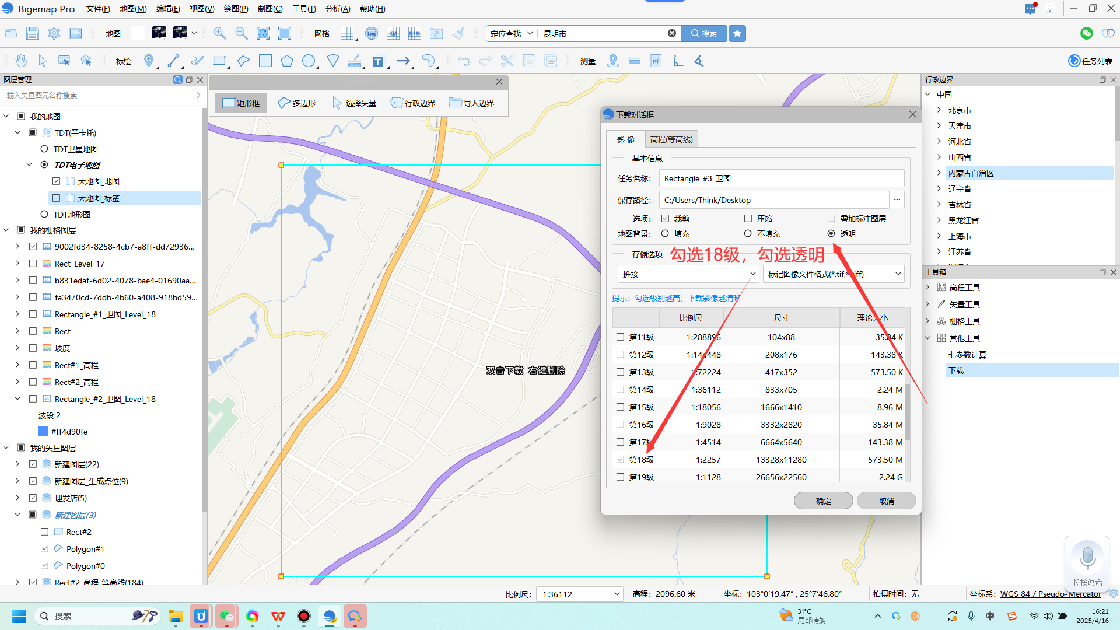This screenshot has width=1120, height=630.
Task: Open the 地图(M) menu
Action: (x=133, y=9)
